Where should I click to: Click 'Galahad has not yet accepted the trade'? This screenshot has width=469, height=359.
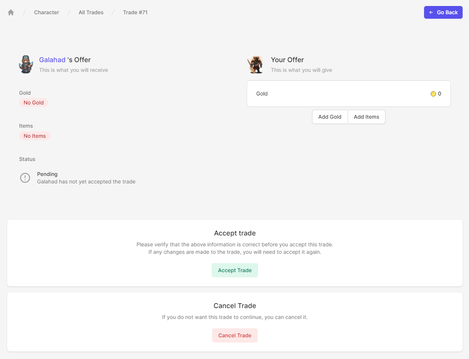coord(86,182)
